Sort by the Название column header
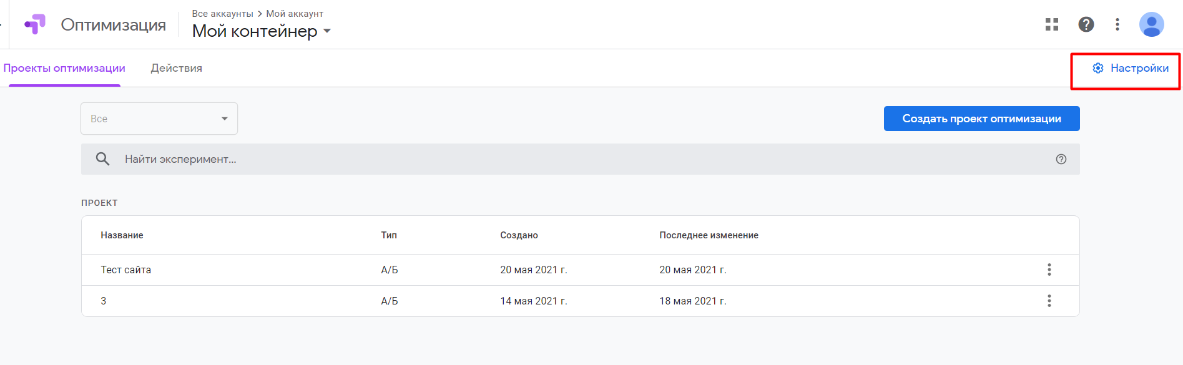The height and width of the screenshot is (365, 1183). coord(122,235)
